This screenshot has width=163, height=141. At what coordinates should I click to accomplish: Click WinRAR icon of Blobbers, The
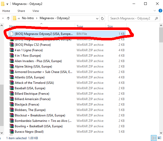coord(12,110)
